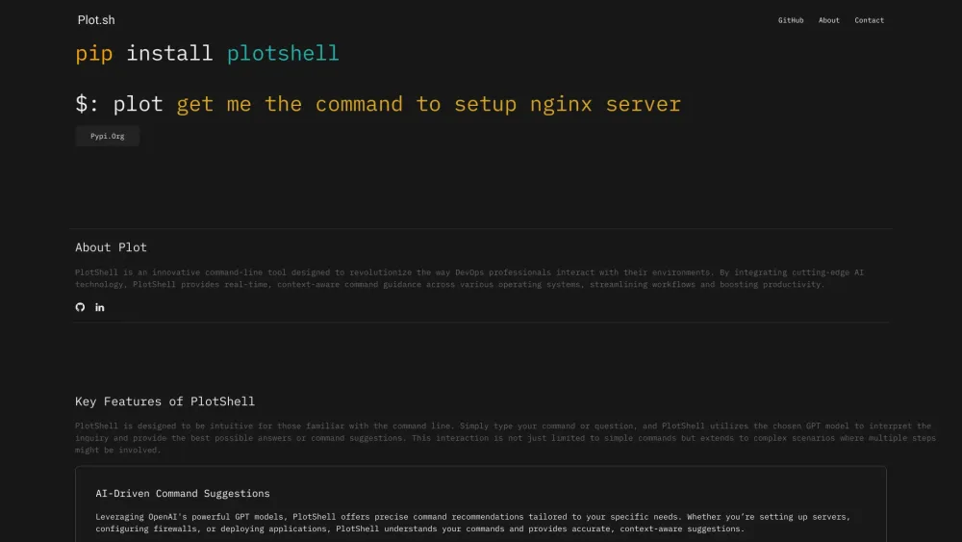Click the teal 'plotshell' package name
Viewport: 962px width, 542px height.
pyautogui.click(x=283, y=54)
